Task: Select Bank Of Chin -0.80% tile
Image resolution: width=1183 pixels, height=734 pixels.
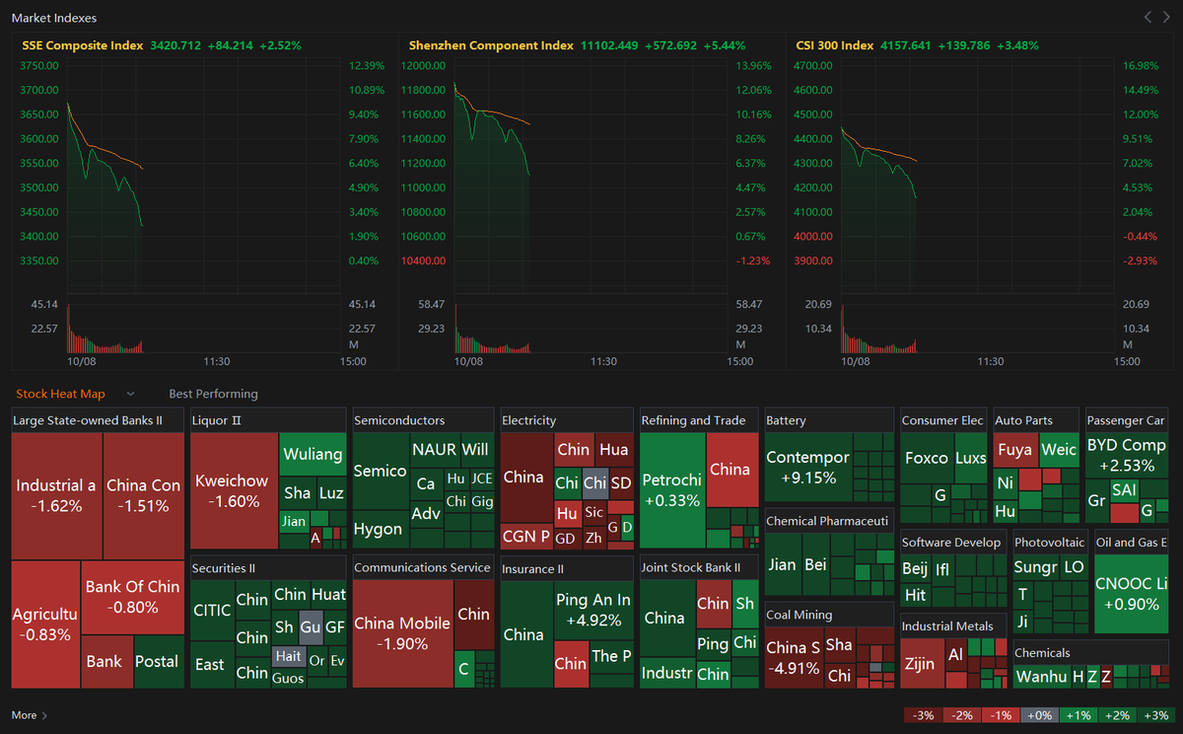Action: pos(133,597)
